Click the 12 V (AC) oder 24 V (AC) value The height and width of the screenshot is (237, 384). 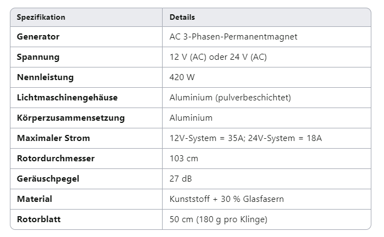tap(226, 57)
